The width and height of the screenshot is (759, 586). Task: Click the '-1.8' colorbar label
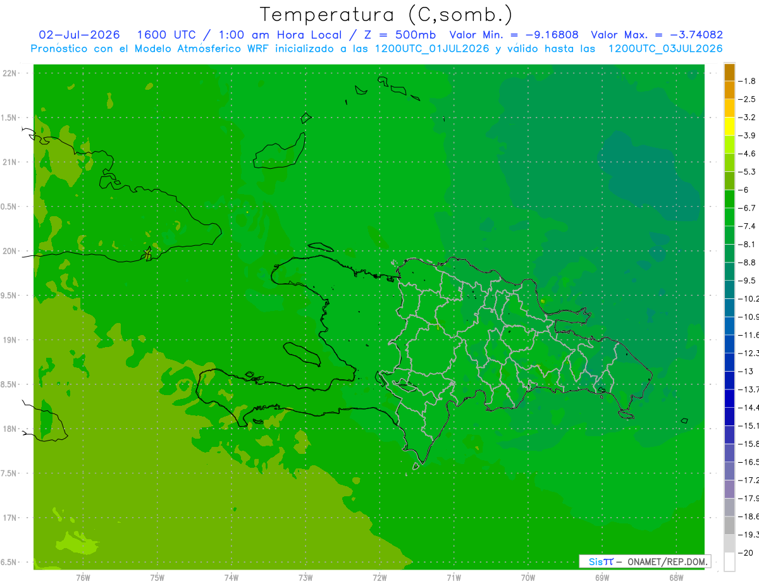pyautogui.click(x=748, y=81)
